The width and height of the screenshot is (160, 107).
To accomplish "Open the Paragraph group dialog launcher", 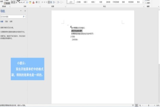I will (x=66, y=6).
